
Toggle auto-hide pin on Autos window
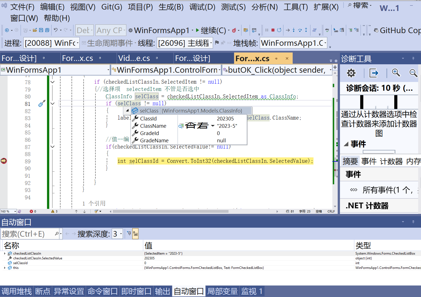(x=413, y=222)
